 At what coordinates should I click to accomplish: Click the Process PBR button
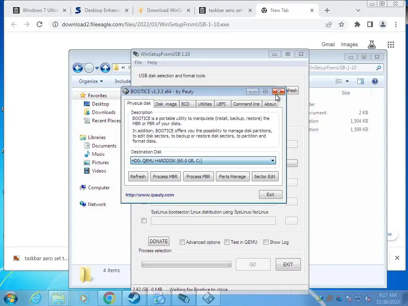coord(198,177)
